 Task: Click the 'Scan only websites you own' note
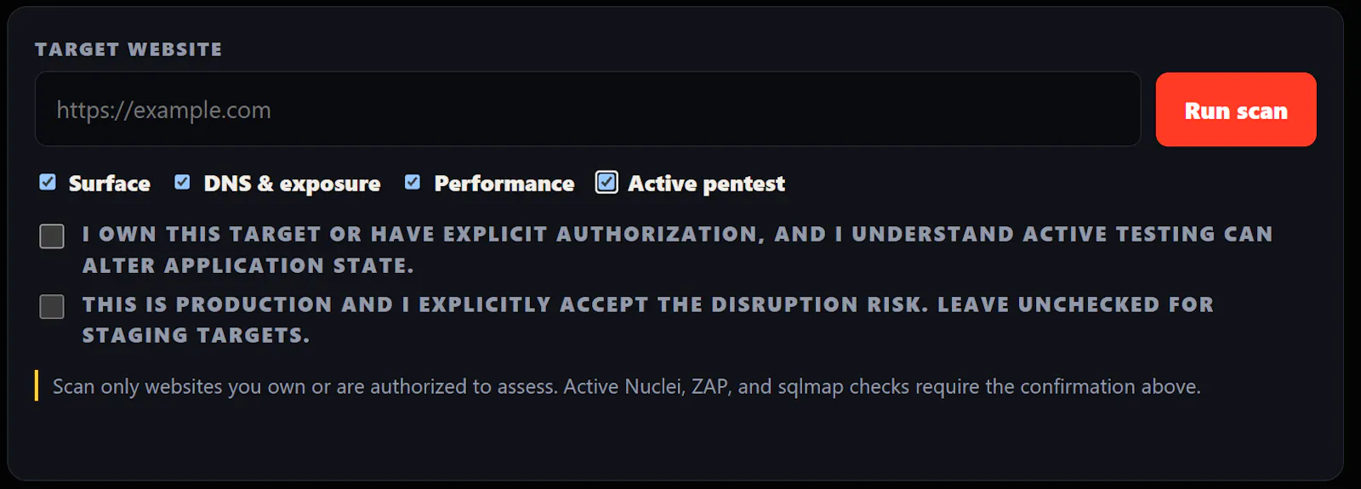626,386
